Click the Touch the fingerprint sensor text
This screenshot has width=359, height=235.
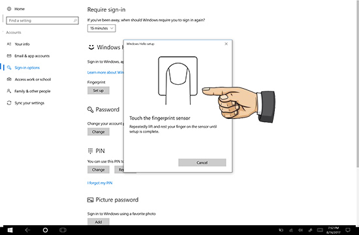pyautogui.click(x=159, y=118)
